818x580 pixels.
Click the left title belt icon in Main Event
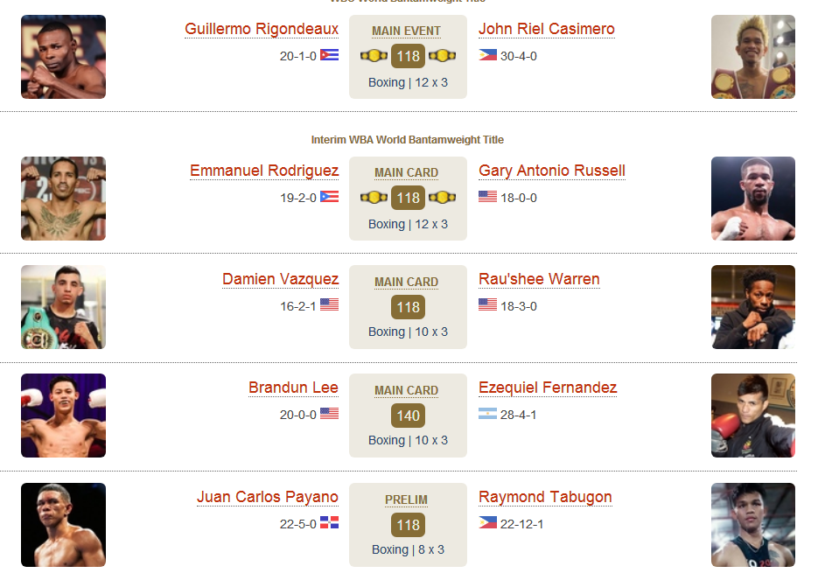(374, 55)
